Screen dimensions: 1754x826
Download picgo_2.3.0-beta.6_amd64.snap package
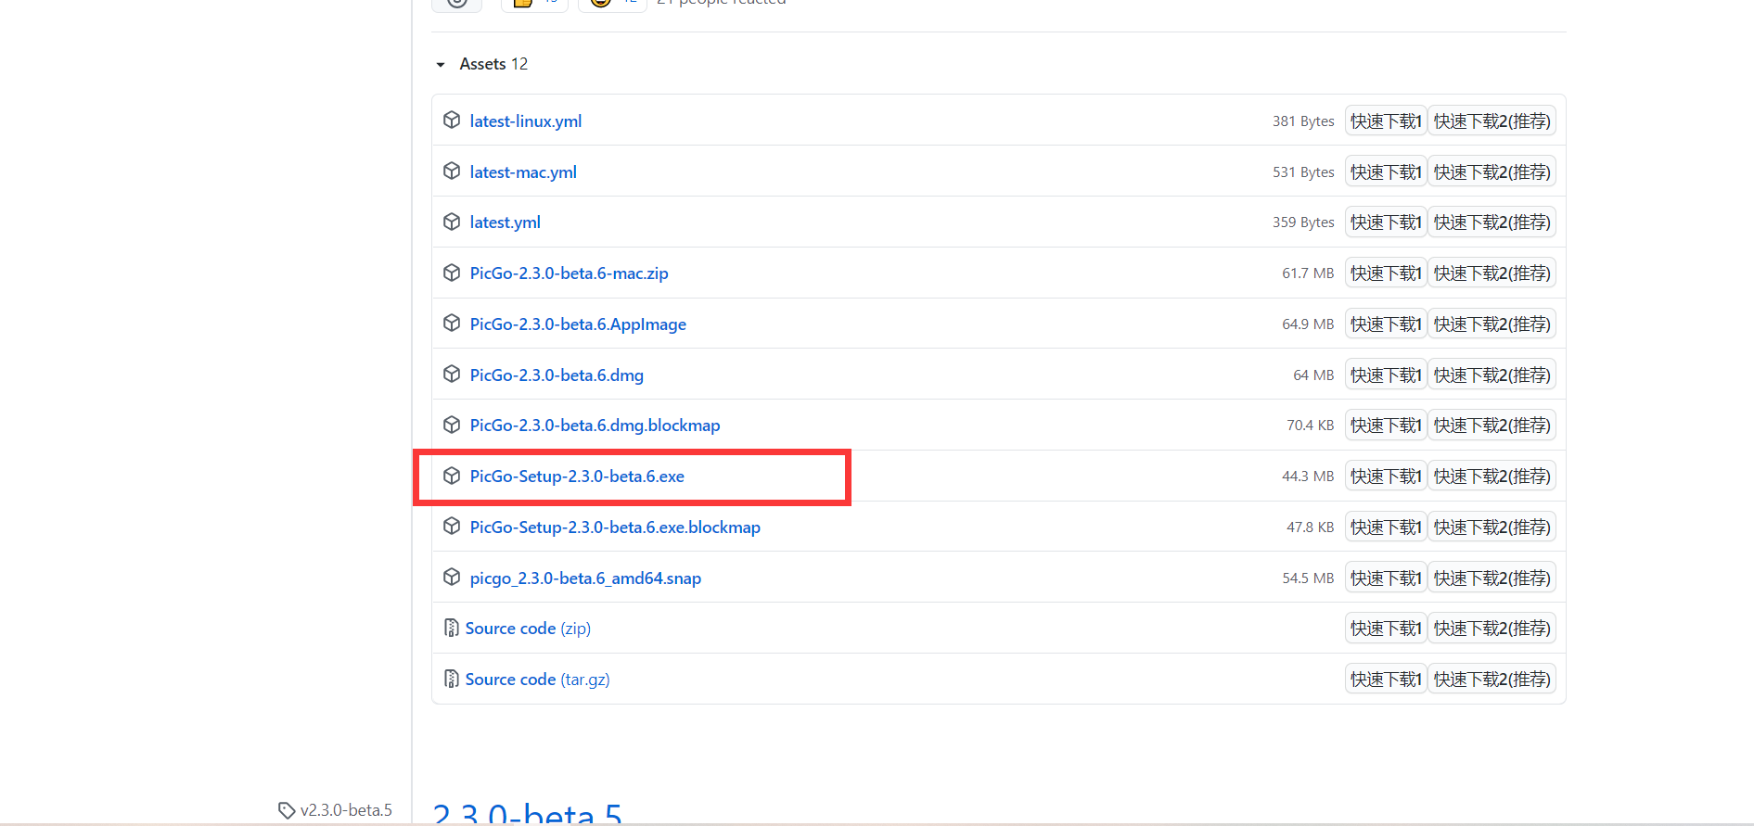point(585,578)
